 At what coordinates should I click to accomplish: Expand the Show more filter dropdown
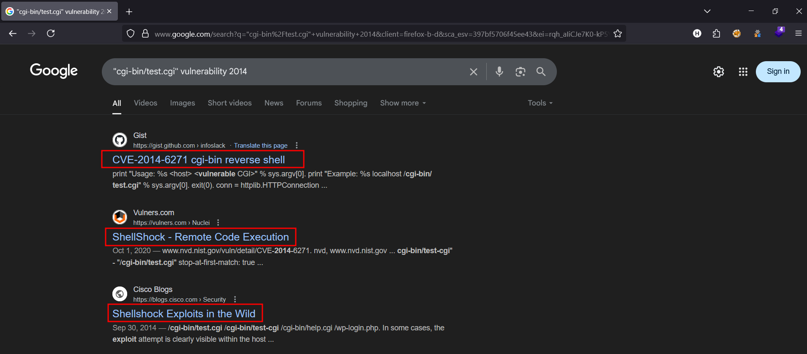pyautogui.click(x=403, y=103)
